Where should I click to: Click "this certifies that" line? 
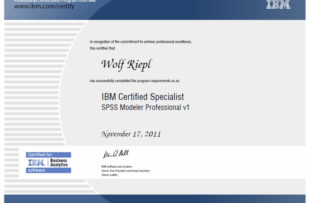pos(102,48)
